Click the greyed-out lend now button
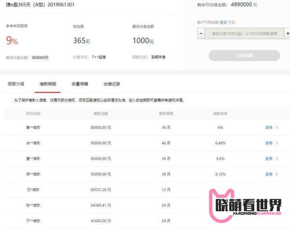 click(x=244, y=55)
